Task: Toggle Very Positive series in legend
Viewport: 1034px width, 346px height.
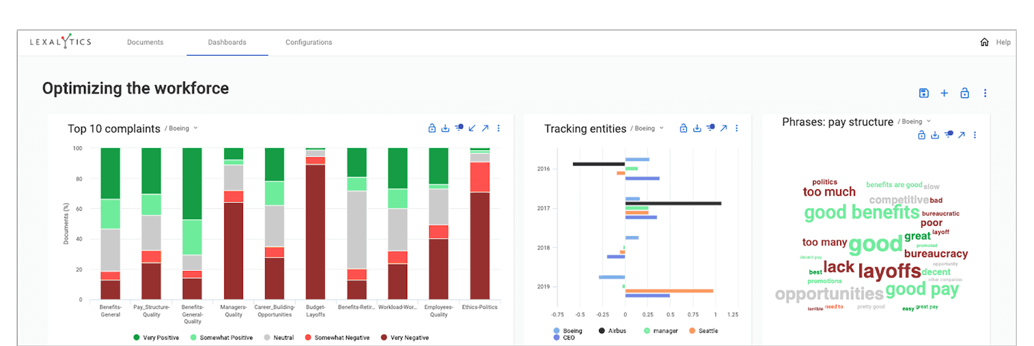Action: (156, 338)
